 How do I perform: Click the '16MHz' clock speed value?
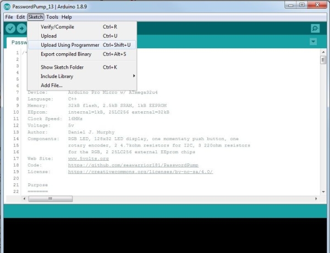click(x=75, y=119)
